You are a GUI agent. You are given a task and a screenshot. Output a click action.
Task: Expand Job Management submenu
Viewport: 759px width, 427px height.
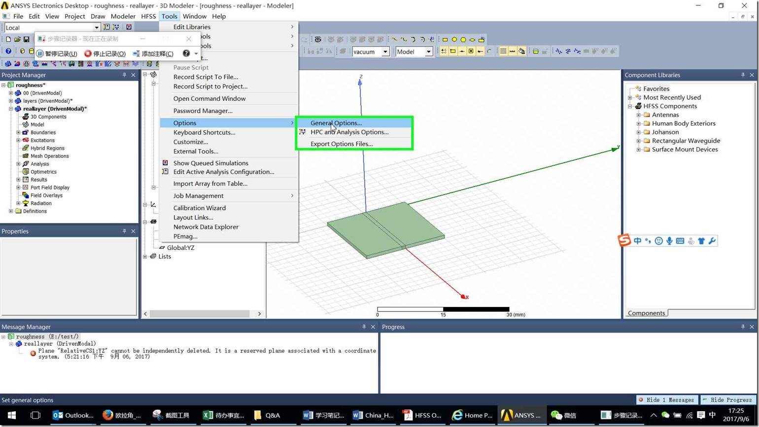click(x=229, y=196)
